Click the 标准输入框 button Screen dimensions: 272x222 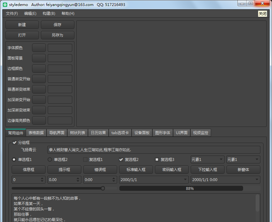click(136, 170)
